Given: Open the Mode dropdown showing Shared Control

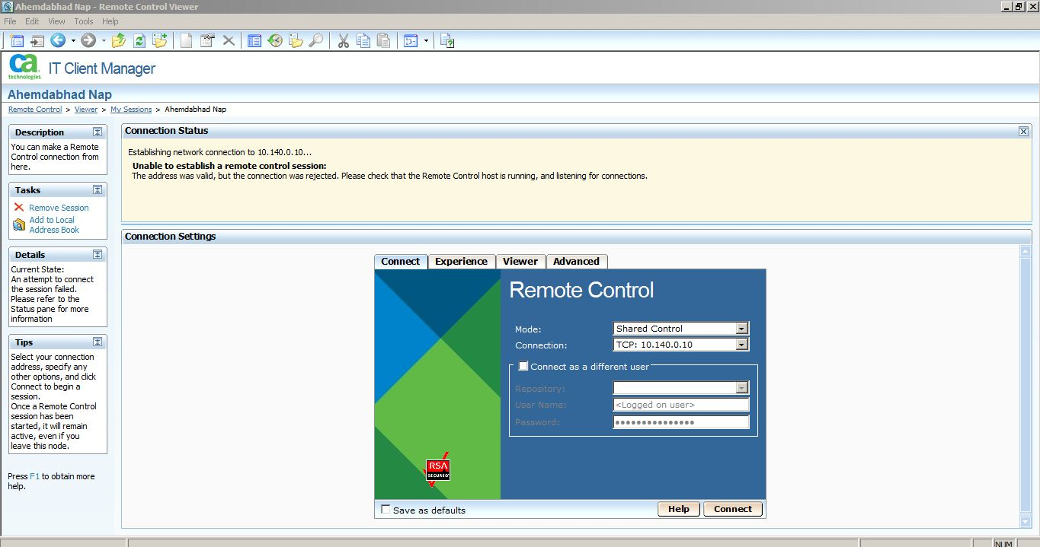Looking at the screenshot, I should tap(741, 329).
